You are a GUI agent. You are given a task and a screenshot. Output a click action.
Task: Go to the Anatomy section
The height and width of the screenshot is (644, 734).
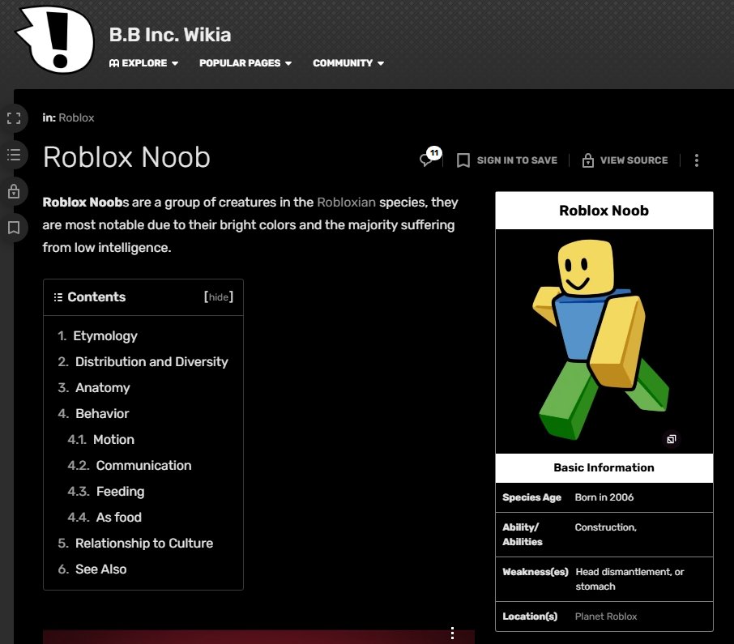pyautogui.click(x=103, y=388)
